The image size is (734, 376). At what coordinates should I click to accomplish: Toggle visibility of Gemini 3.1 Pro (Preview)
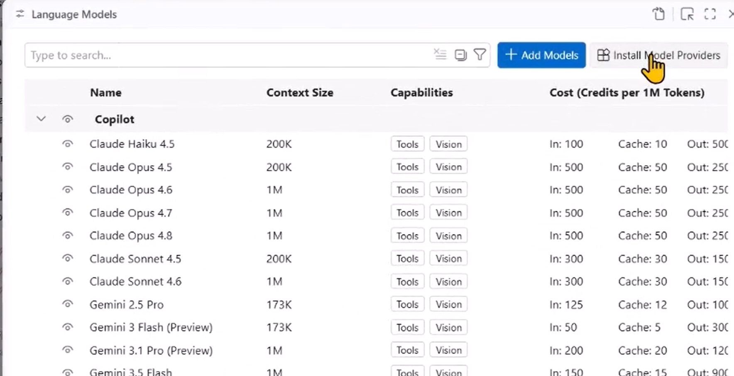[68, 350]
